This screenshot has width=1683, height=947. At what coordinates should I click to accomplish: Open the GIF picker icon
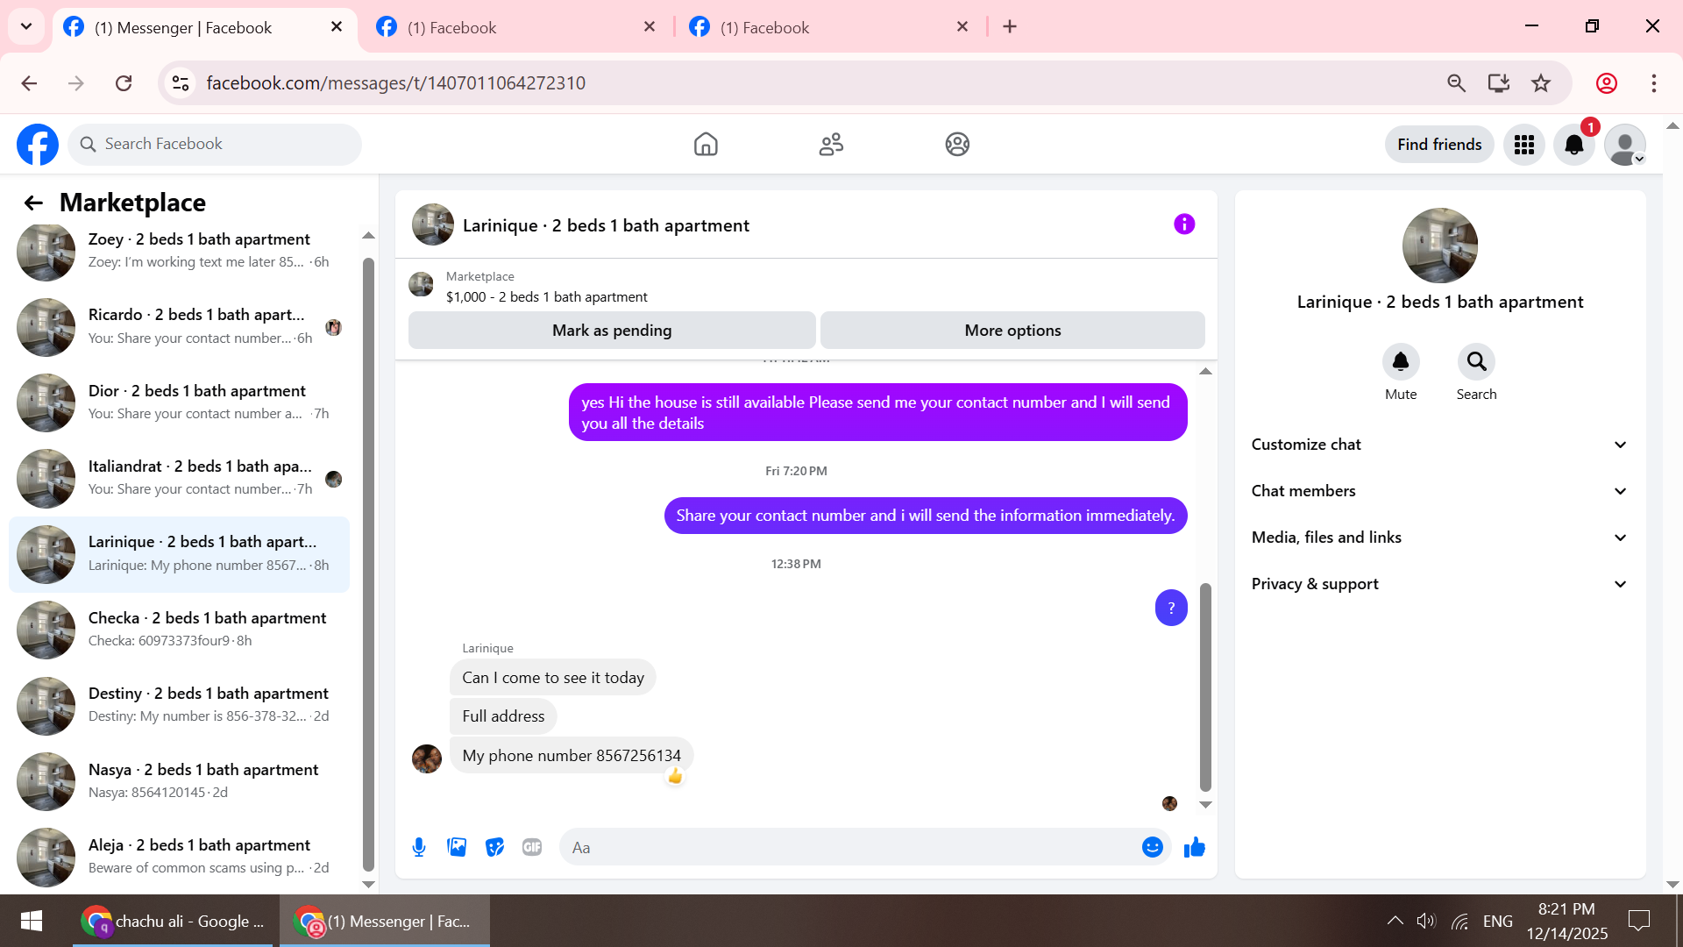[x=532, y=847]
